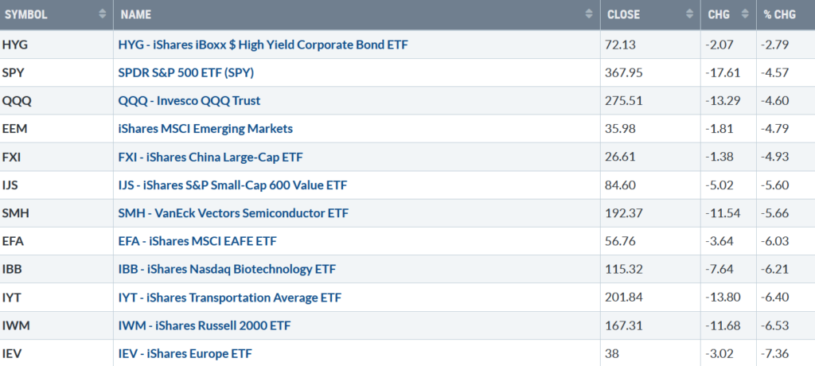Click the CLOSE column header text
This screenshot has width=815, height=366.
click(623, 14)
